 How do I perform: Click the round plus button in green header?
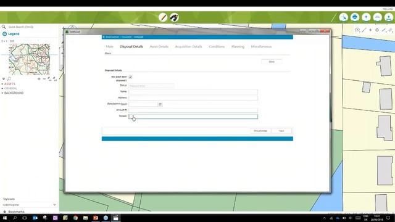(x=366, y=17)
